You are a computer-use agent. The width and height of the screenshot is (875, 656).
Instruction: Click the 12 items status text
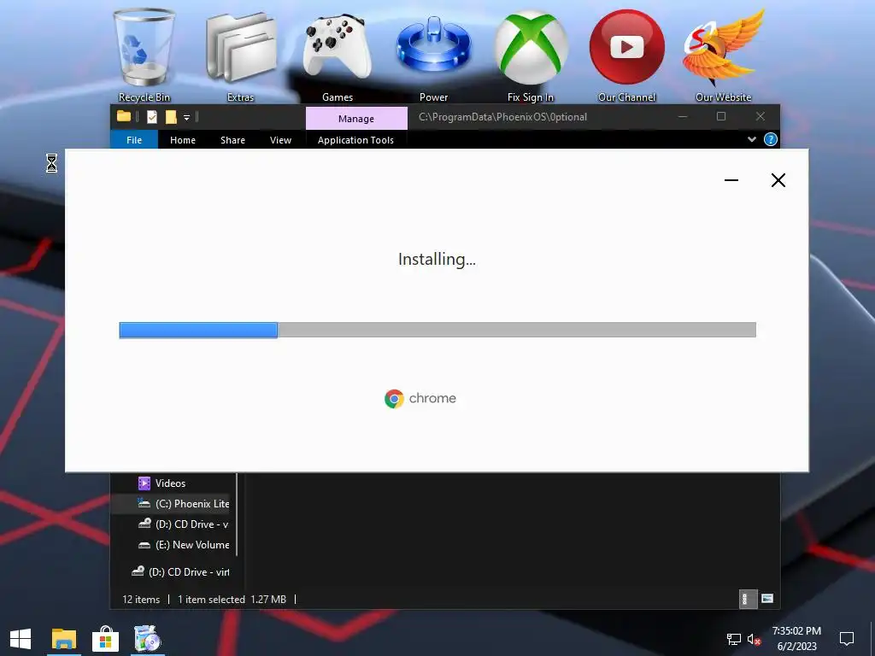pos(141,599)
